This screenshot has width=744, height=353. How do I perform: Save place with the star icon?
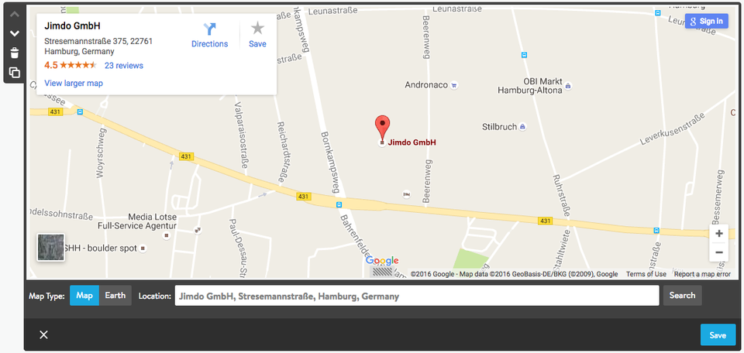[257, 36]
